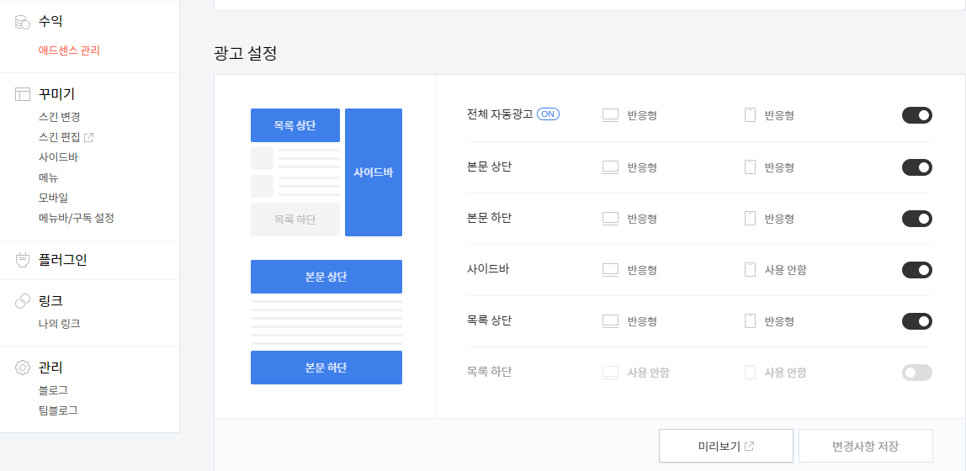Open PC 사용 안함 option for 목록 하단
This screenshot has width=966, height=471.
pos(648,373)
